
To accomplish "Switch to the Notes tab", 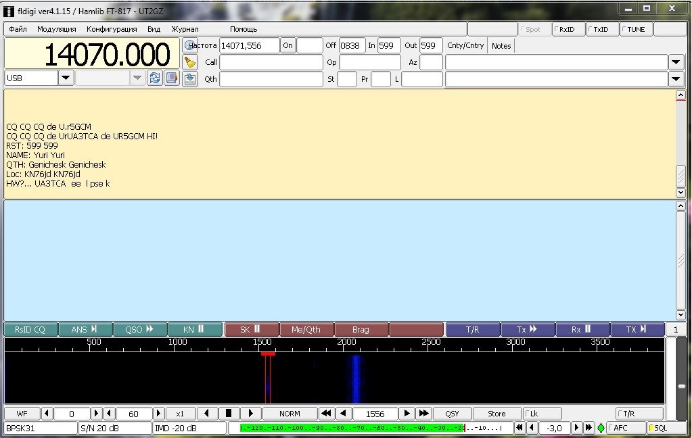I will click(x=501, y=45).
